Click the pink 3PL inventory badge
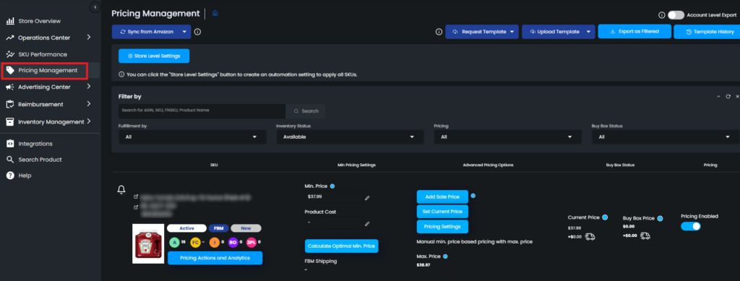The image size is (740, 281). click(251, 242)
